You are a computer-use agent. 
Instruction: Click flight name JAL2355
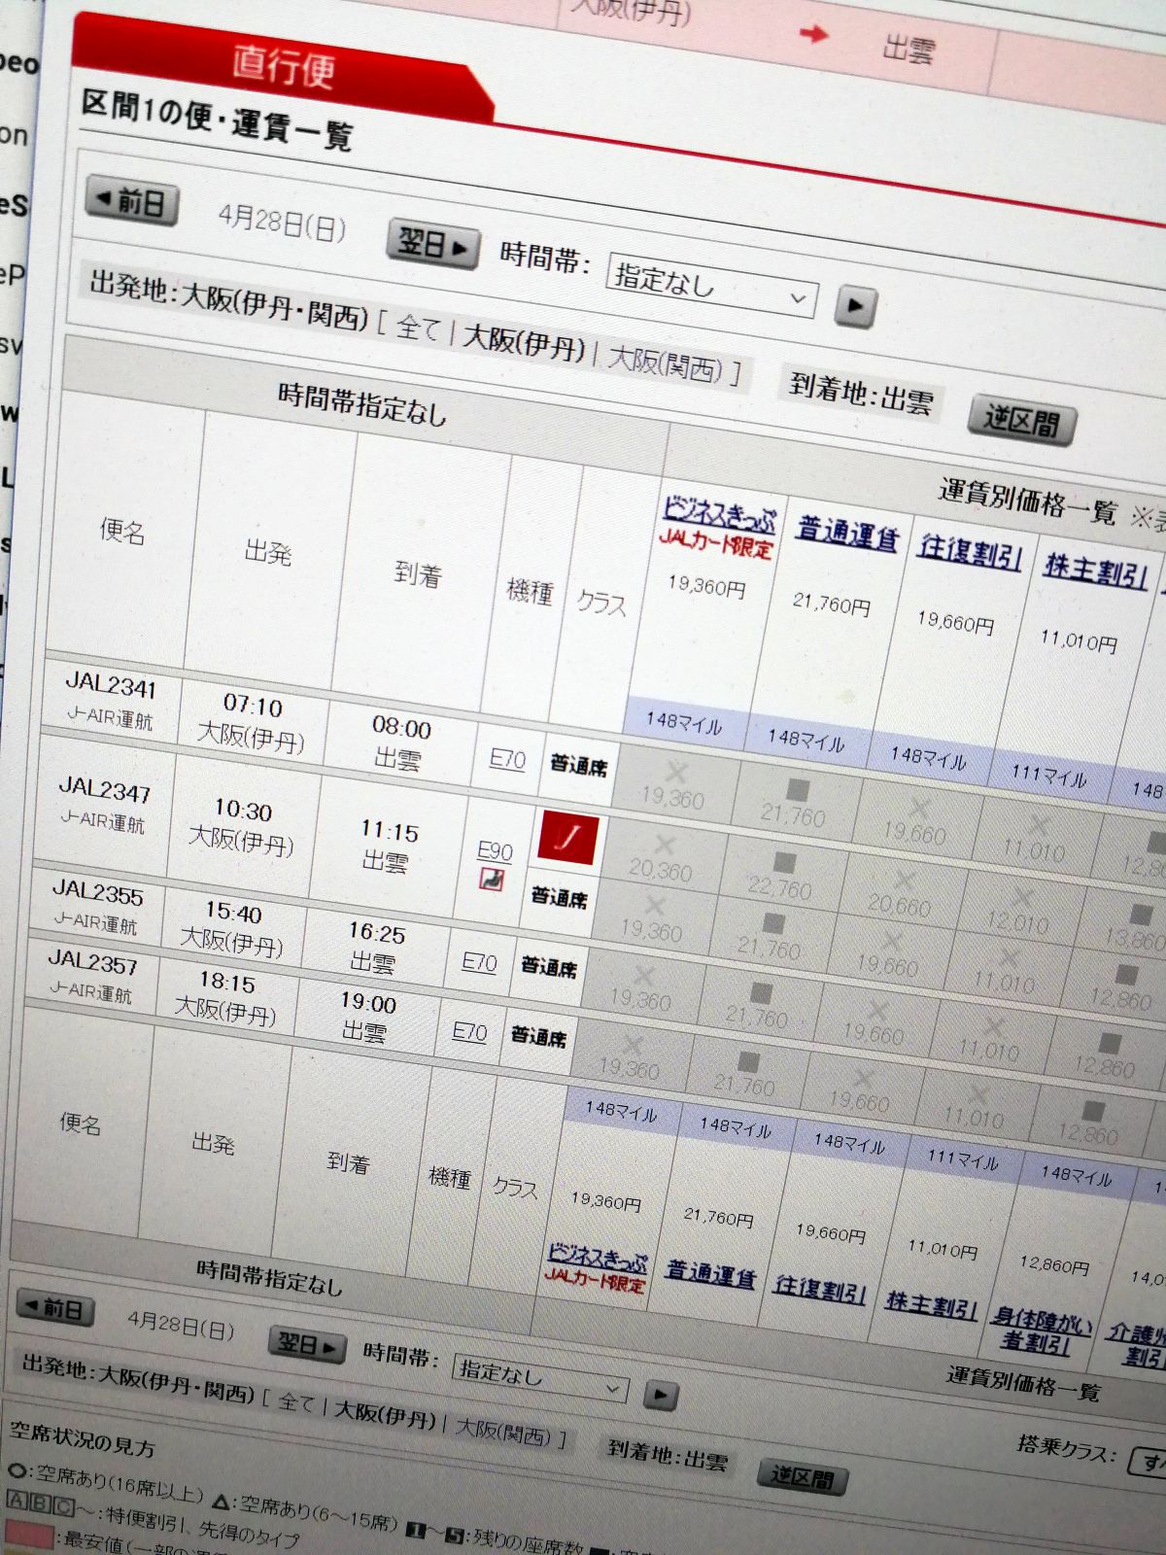[97, 891]
